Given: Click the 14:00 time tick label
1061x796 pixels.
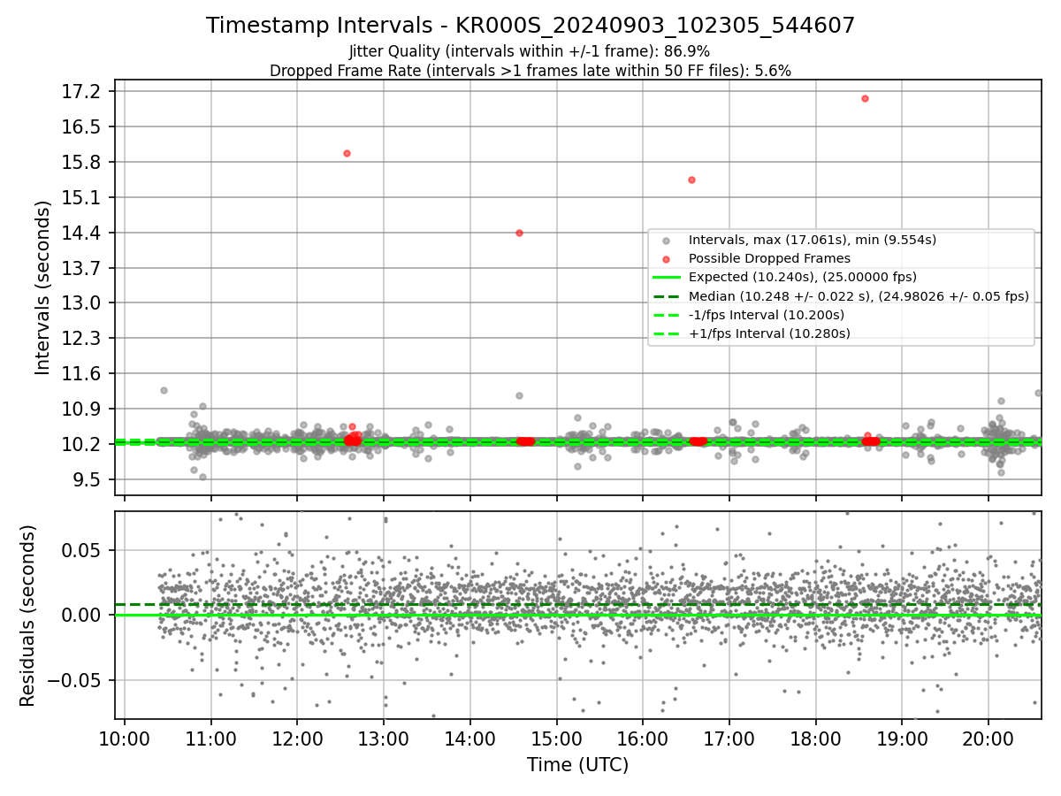Looking at the screenshot, I should pos(469,739).
